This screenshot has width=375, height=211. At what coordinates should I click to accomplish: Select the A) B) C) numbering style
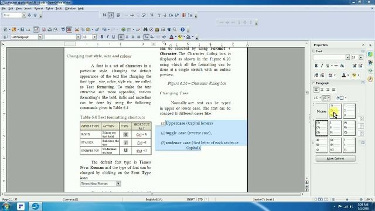point(349,128)
